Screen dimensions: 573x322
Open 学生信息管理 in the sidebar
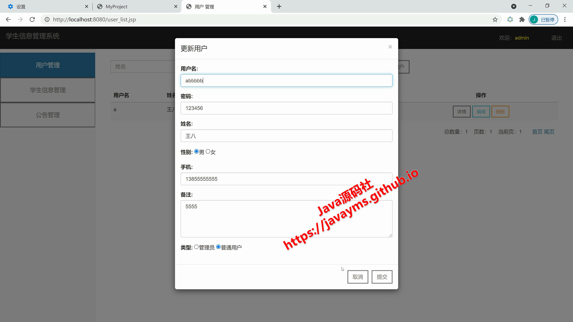click(48, 90)
